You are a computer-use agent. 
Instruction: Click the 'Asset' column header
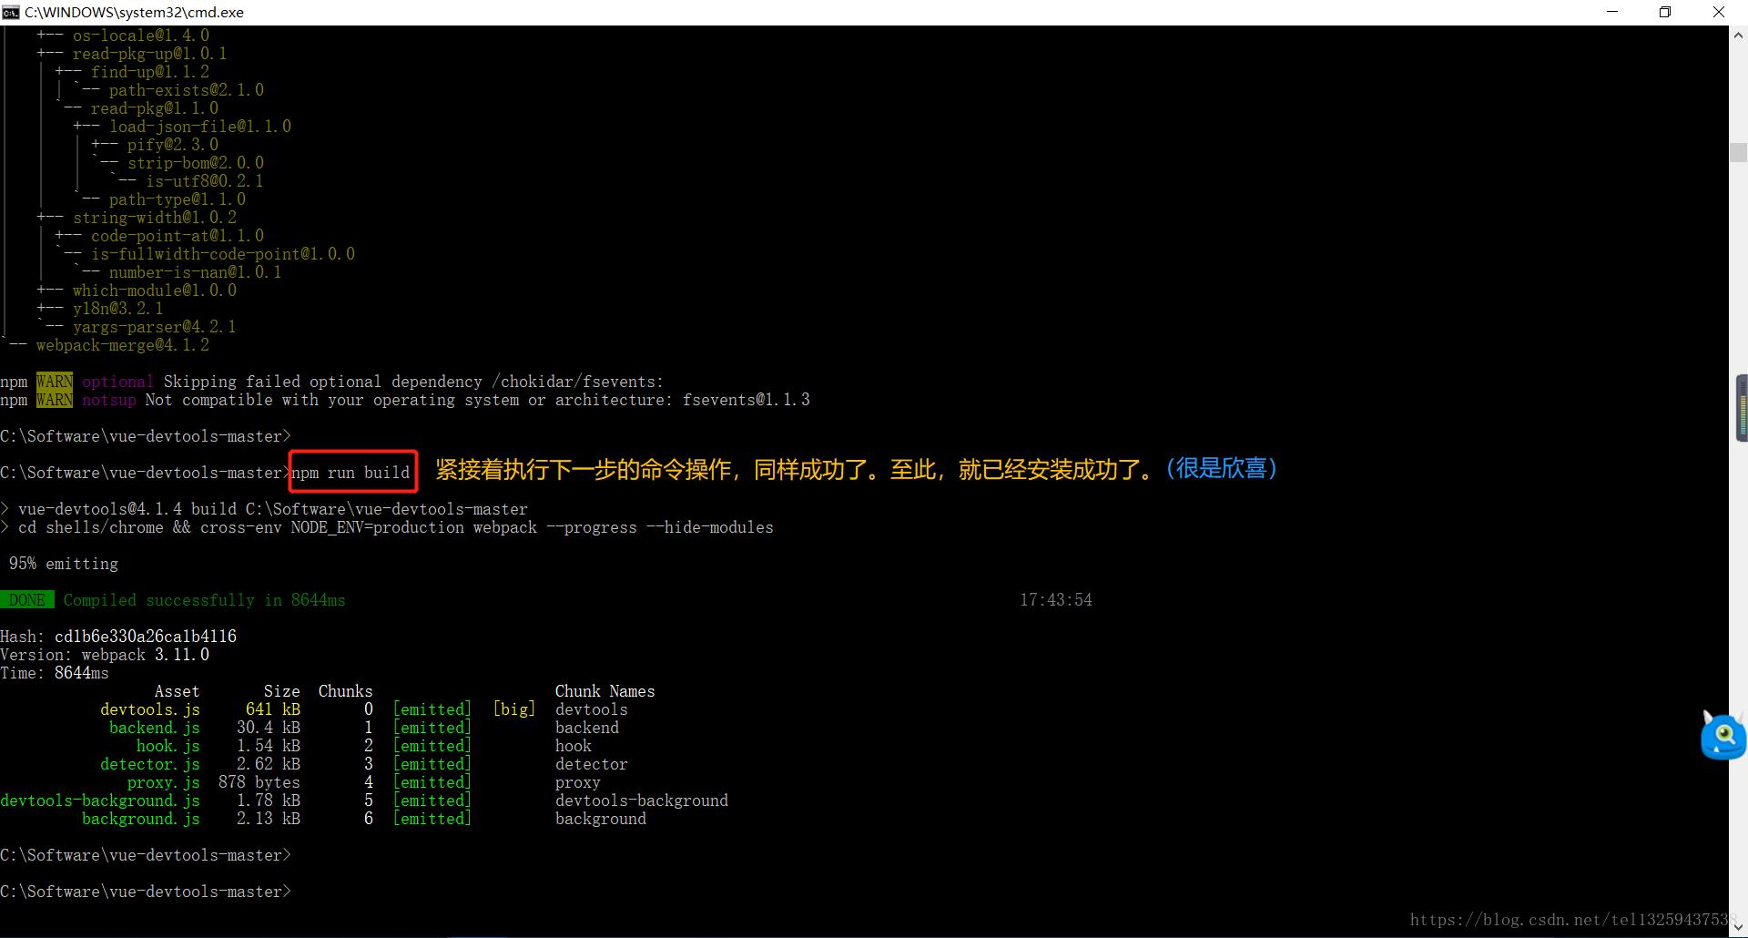click(x=177, y=691)
